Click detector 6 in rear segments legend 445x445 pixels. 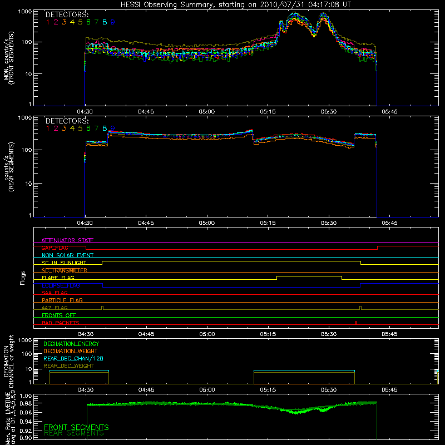click(88, 128)
